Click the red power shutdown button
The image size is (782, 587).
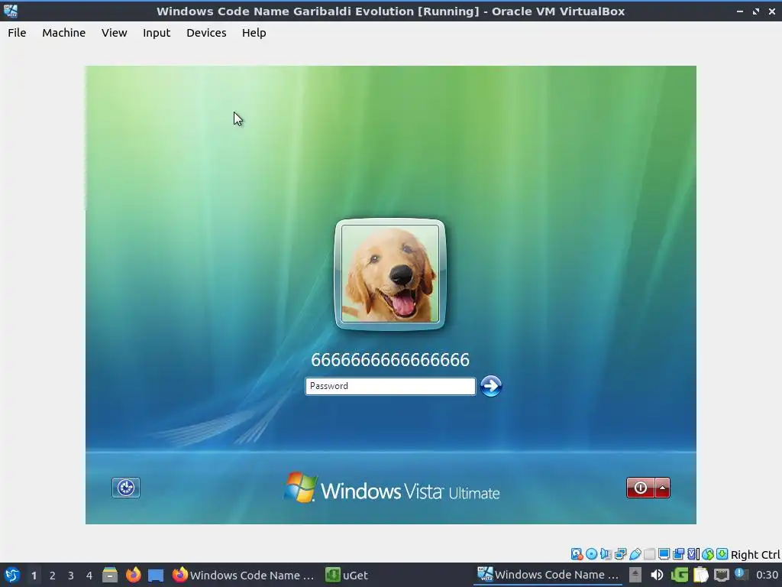click(641, 488)
